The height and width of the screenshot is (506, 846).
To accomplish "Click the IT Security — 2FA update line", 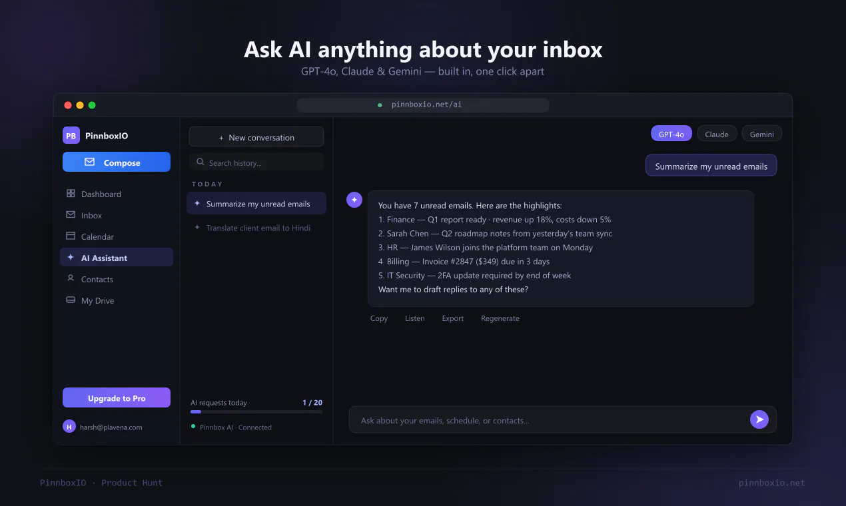I will pyautogui.click(x=474, y=276).
